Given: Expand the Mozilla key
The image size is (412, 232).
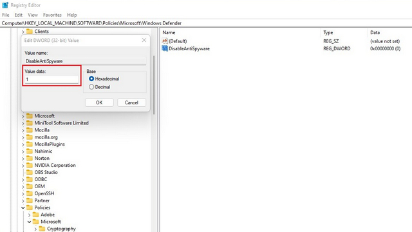Looking at the screenshot, I should coord(23,130).
